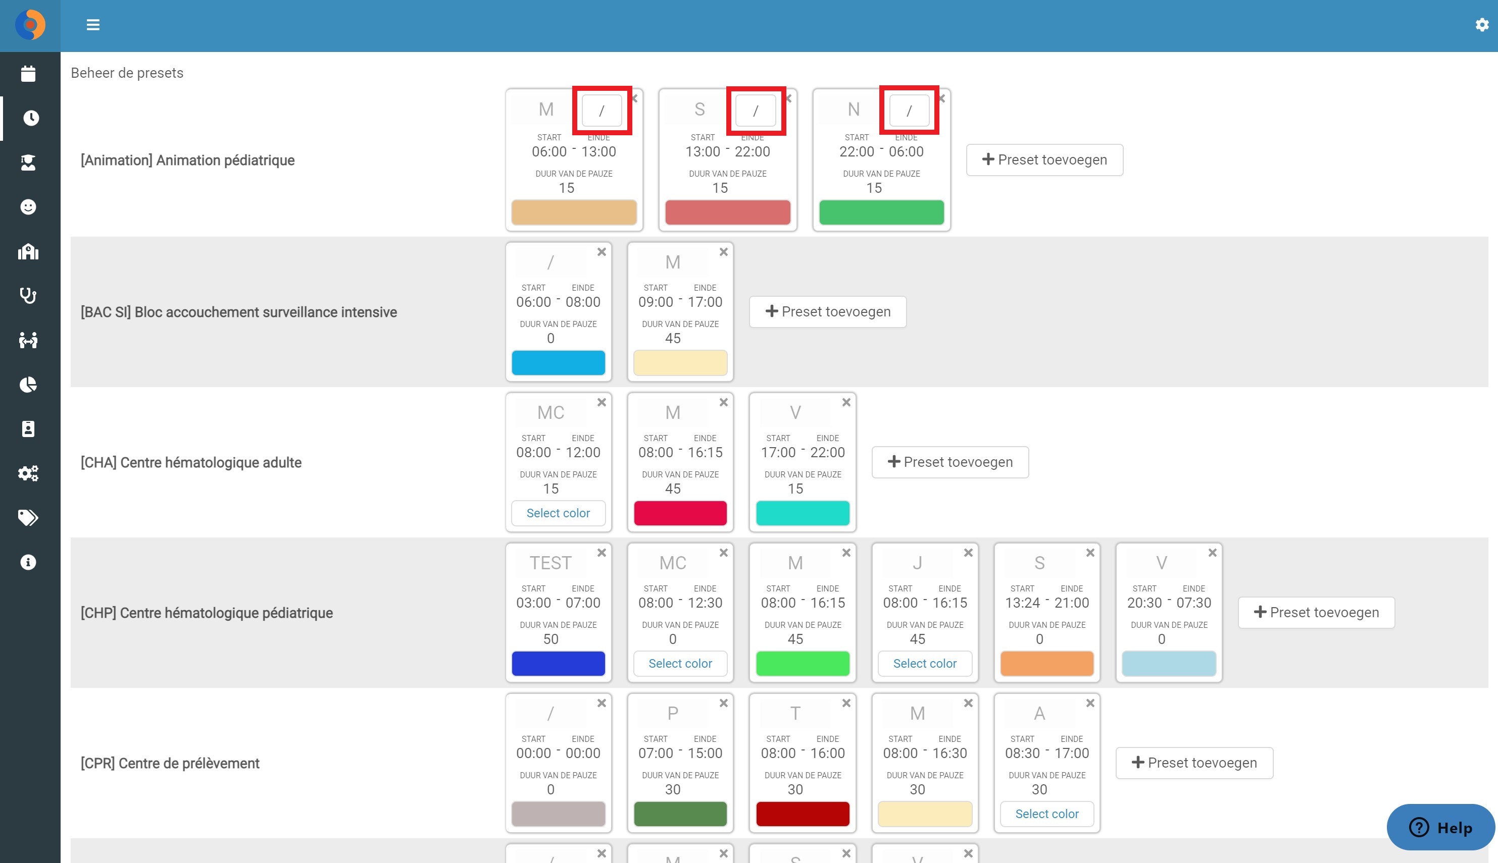Viewport: 1498px width, 863px height.
Task: Open the stethoscope section in the sidebar
Action: point(28,295)
